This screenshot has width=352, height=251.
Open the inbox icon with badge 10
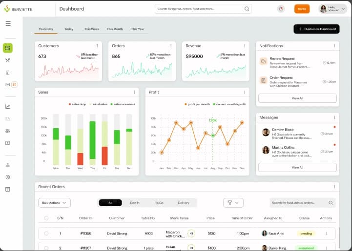pos(8,84)
